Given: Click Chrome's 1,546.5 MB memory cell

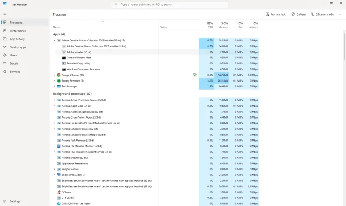Looking at the screenshot, I should point(221,75).
